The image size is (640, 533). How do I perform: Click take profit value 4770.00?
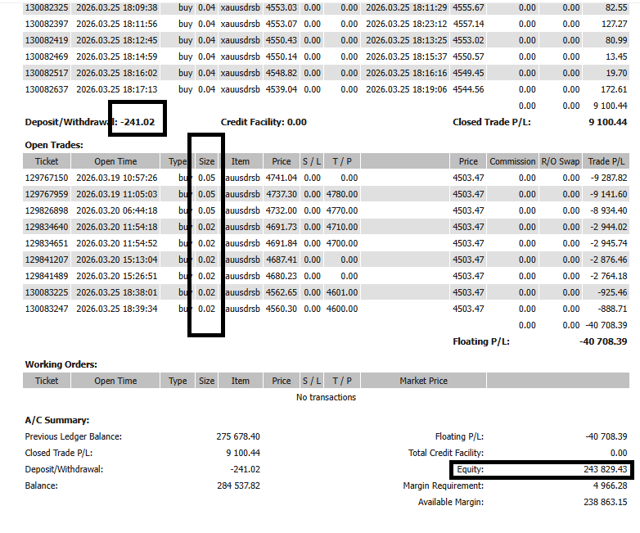(x=341, y=210)
